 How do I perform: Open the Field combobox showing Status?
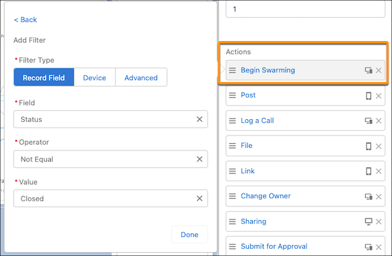[x=110, y=119]
